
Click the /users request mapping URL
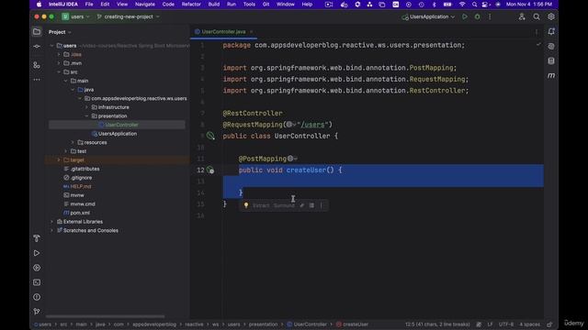pyautogui.click(x=312, y=125)
